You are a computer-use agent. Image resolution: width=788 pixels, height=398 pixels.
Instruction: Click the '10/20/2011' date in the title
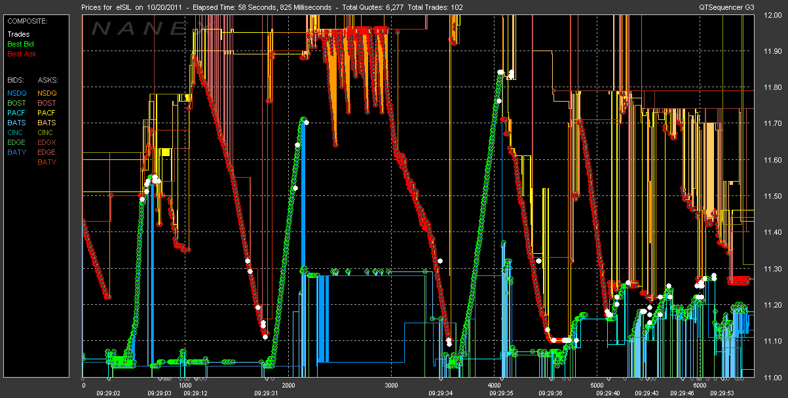(166, 7)
